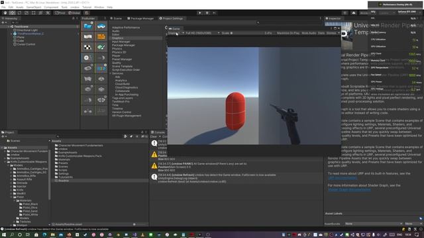Viewport: 424px width, 238px height.
Task: Open the Gizmos dropdown arrow
Action: tap(339, 33)
